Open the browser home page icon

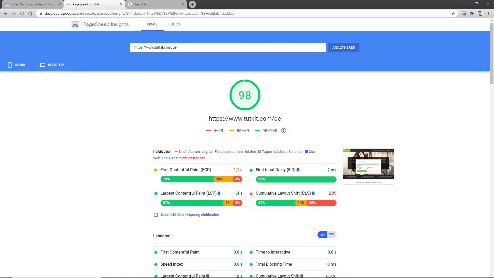pyautogui.click(x=30, y=13)
